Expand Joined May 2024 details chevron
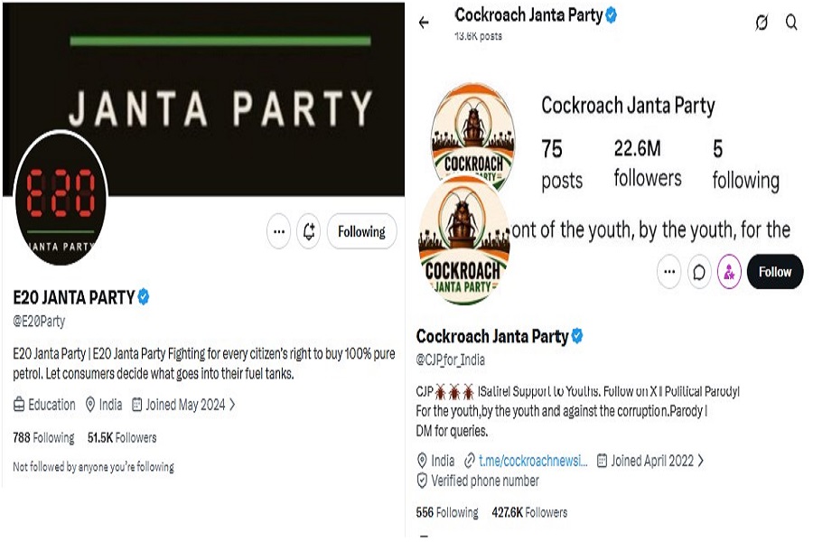This screenshot has height=542, width=813. (x=232, y=404)
